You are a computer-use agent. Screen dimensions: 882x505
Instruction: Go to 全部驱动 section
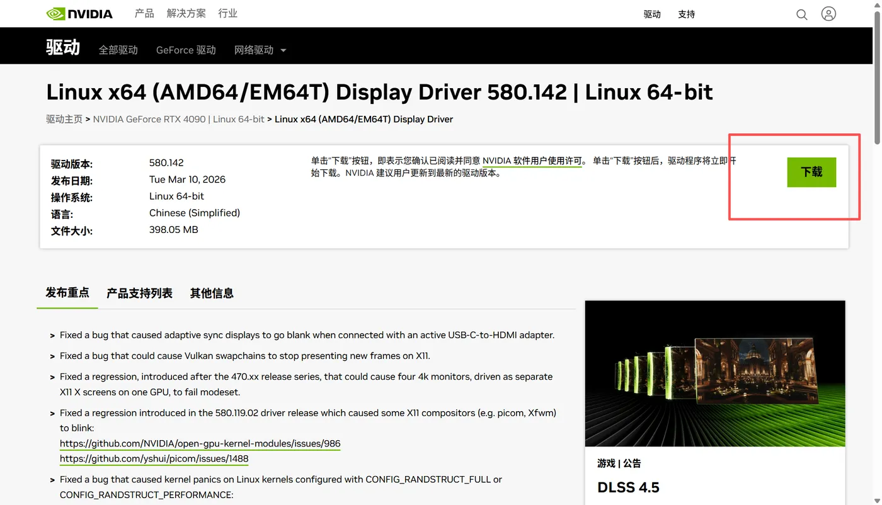click(118, 50)
